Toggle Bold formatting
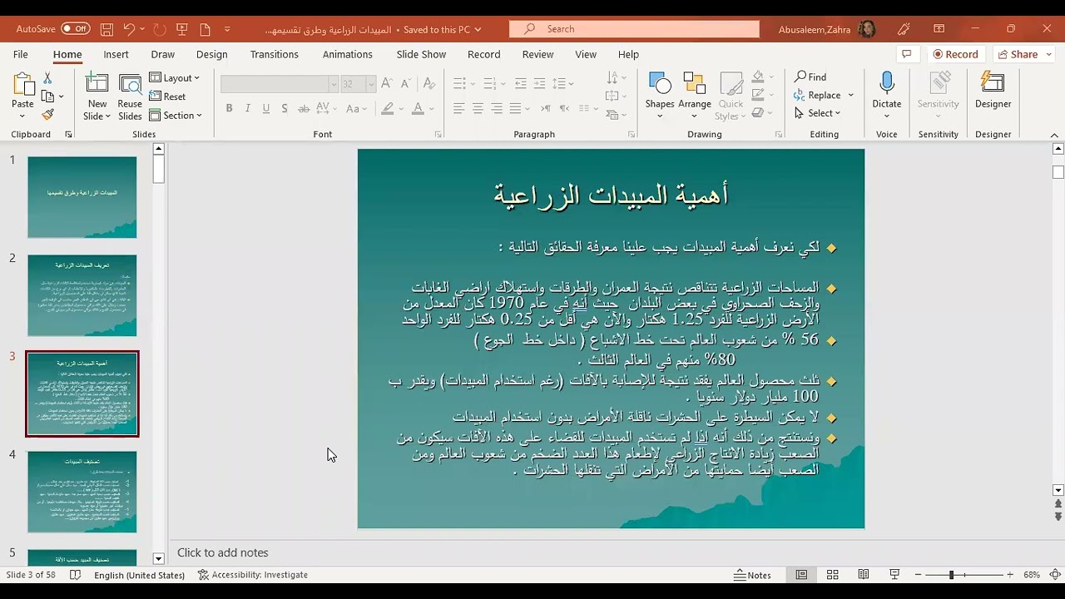1065x599 pixels. [229, 109]
